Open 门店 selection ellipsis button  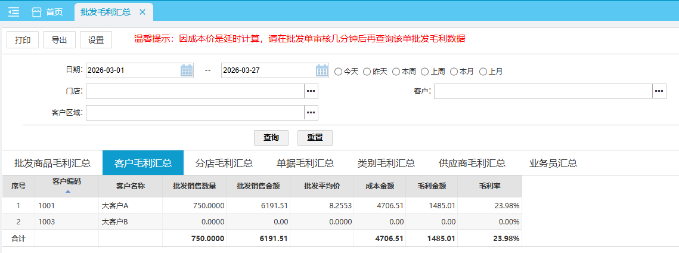311,91
